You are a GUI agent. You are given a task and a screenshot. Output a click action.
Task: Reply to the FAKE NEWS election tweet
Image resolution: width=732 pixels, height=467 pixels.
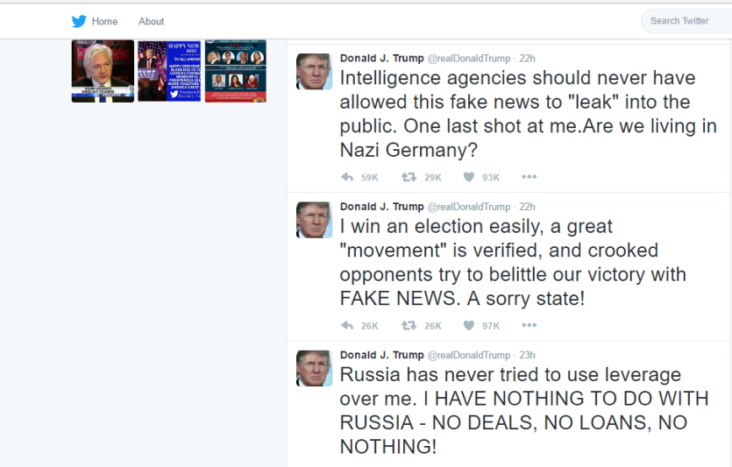[348, 325]
